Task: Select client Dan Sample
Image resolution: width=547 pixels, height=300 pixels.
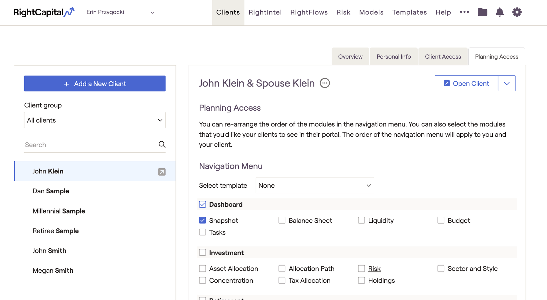Action: pos(95,191)
